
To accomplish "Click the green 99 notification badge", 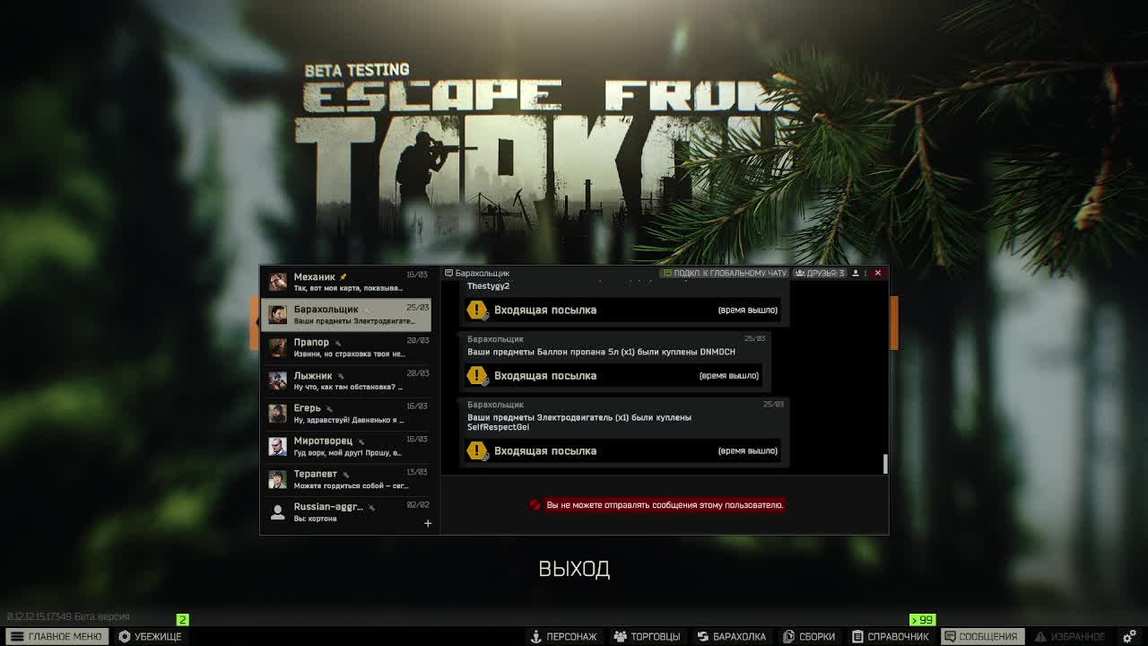I will click(922, 620).
